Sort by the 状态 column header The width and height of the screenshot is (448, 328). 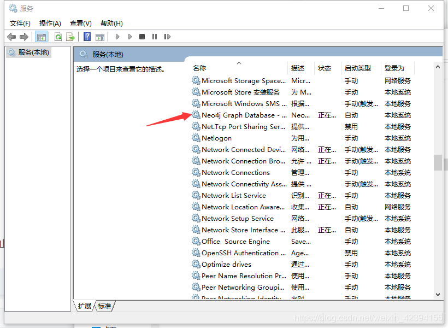328,68
